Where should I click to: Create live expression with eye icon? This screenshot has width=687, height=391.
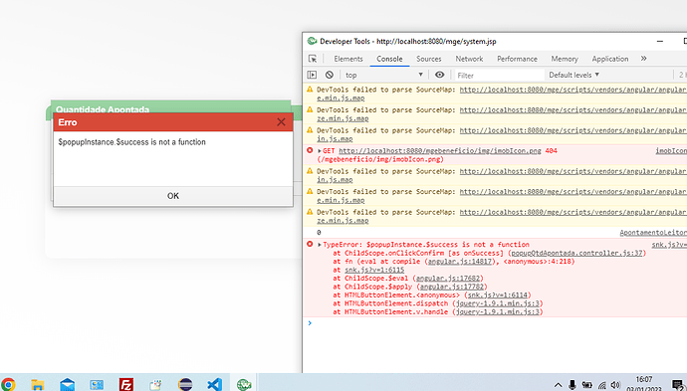point(439,75)
